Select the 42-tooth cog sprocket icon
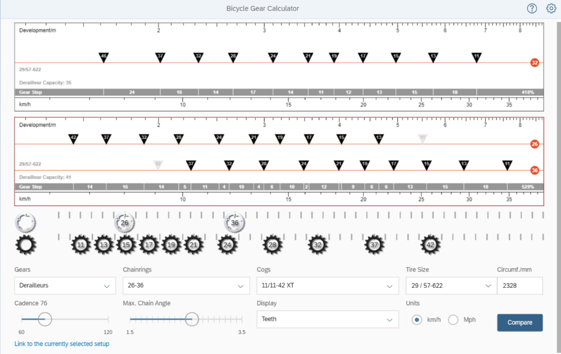Viewport: 561px width, 354px height. [430, 245]
